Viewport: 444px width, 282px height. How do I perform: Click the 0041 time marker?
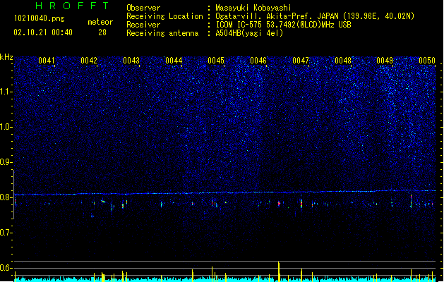tap(47, 61)
